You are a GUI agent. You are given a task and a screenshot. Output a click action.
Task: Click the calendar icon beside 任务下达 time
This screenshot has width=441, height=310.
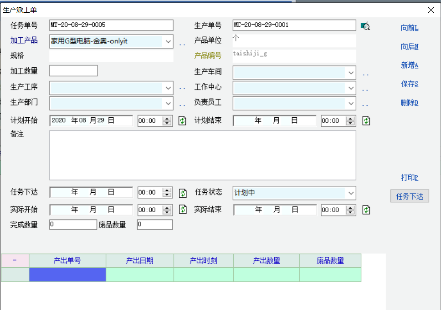tap(182, 193)
